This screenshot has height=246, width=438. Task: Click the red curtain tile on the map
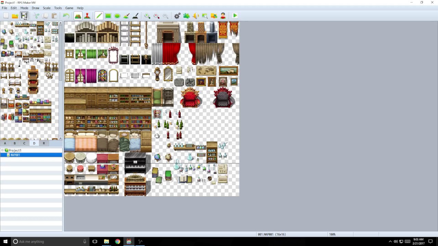pos(171,54)
